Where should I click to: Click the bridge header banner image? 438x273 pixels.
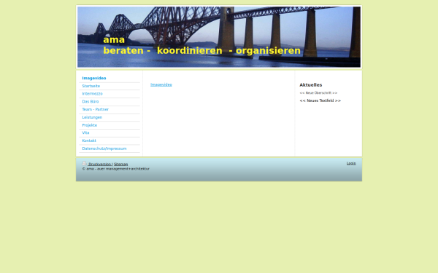(x=219, y=37)
